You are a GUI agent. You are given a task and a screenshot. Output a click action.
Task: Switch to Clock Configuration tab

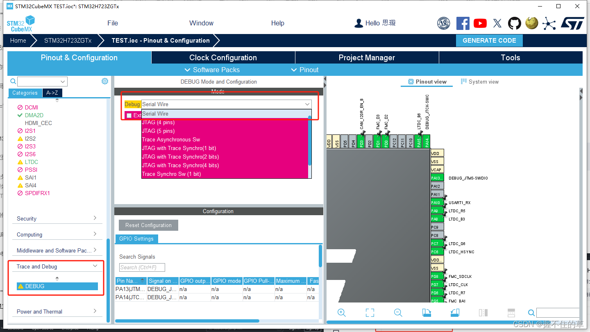pyautogui.click(x=223, y=57)
